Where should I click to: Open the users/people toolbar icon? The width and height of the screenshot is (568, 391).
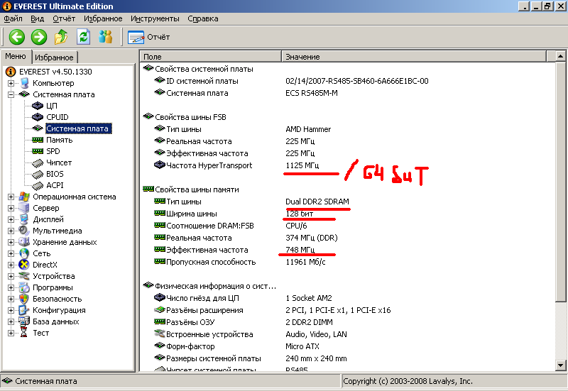point(105,37)
